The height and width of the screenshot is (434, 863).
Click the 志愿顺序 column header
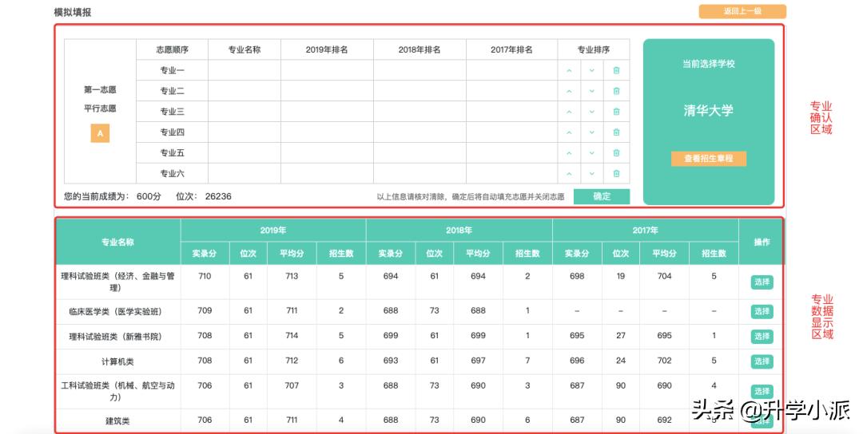click(173, 49)
